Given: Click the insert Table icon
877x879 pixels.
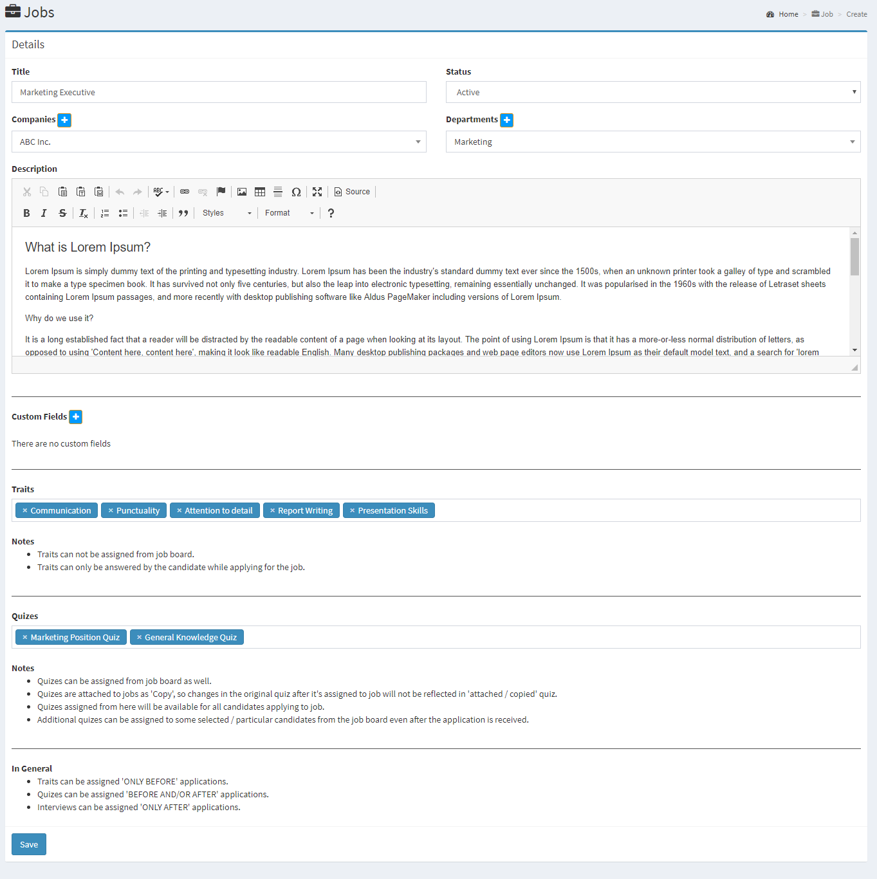Looking at the screenshot, I should pos(260,192).
